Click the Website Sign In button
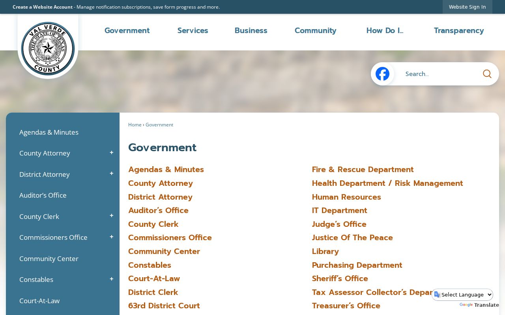 click(x=468, y=7)
